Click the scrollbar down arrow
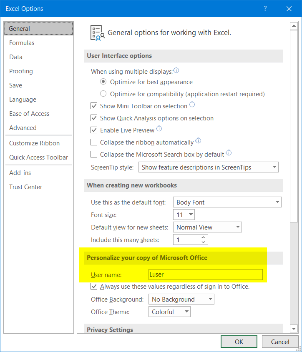Screen dimensions: 302x352 pyautogui.click(x=294, y=329)
